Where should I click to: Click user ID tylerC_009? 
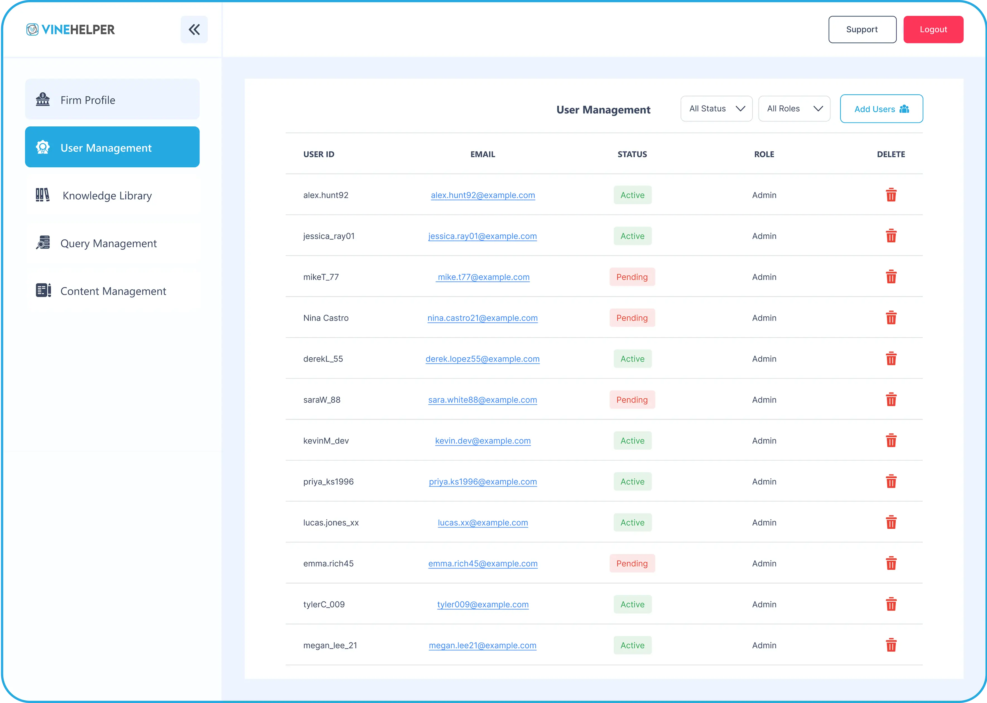coord(324,604)
